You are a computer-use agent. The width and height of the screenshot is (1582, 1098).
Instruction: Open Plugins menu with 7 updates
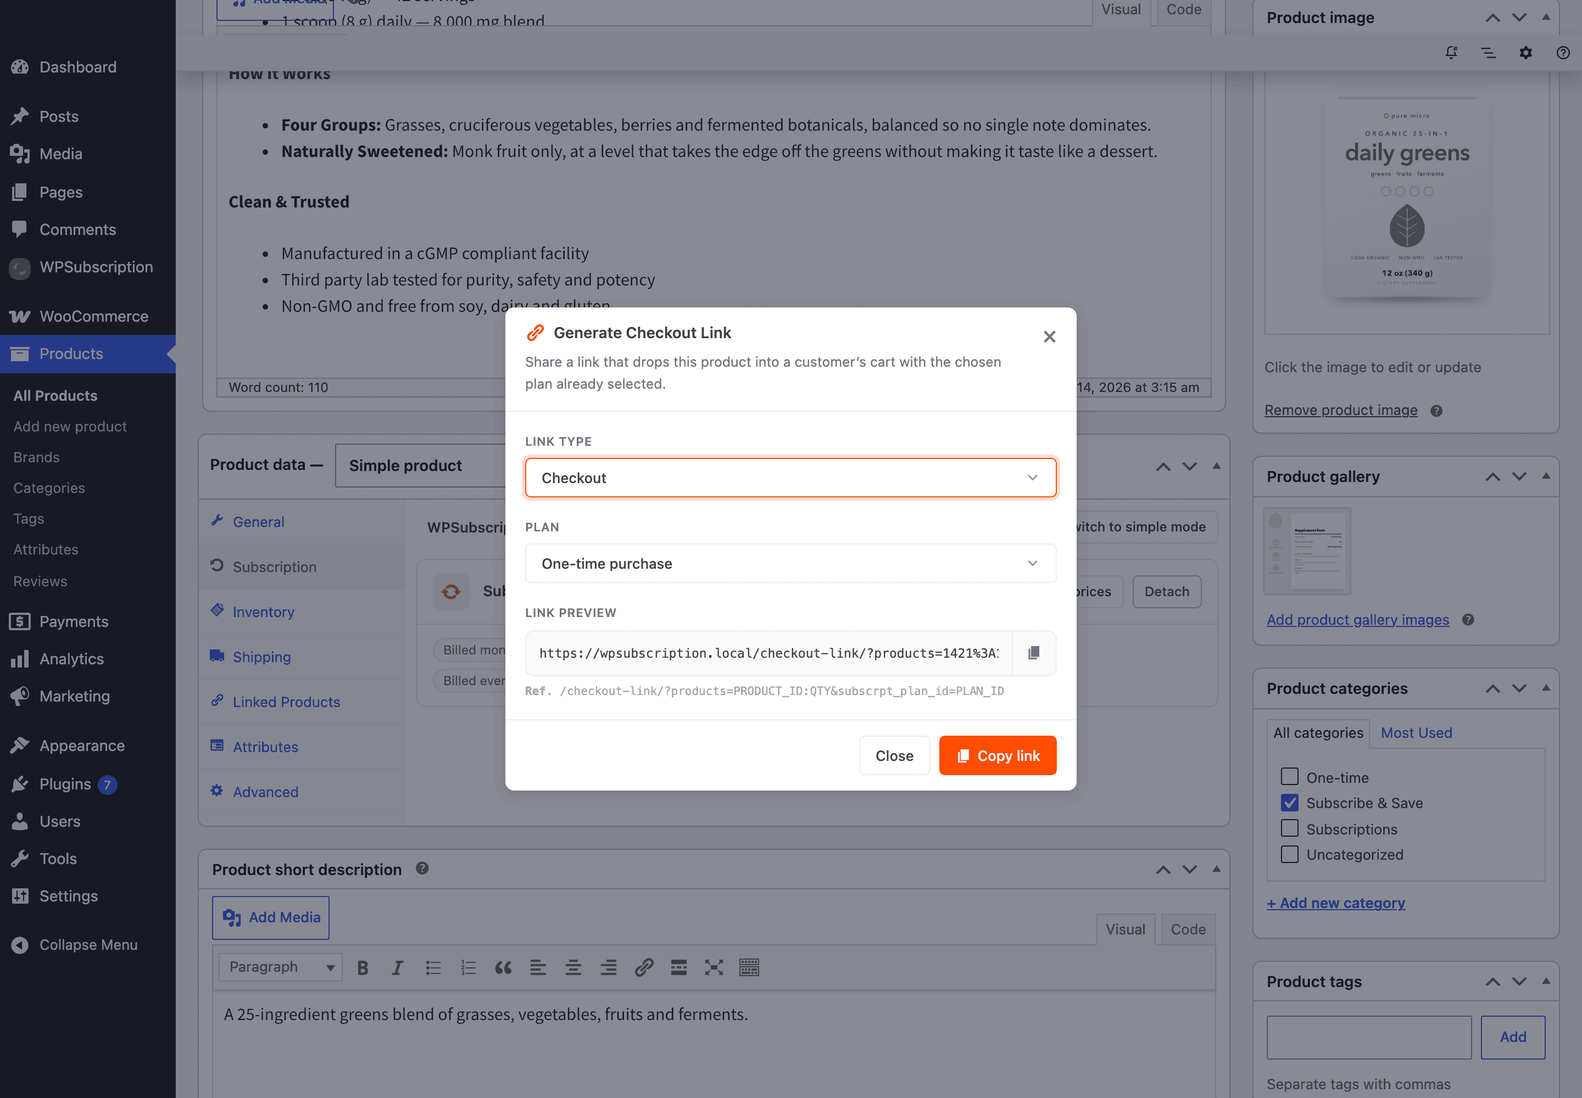click(x=65, y=785)
